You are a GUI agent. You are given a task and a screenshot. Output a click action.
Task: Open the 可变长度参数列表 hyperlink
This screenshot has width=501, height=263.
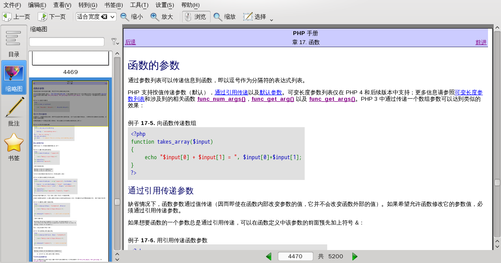pos(468,93)
